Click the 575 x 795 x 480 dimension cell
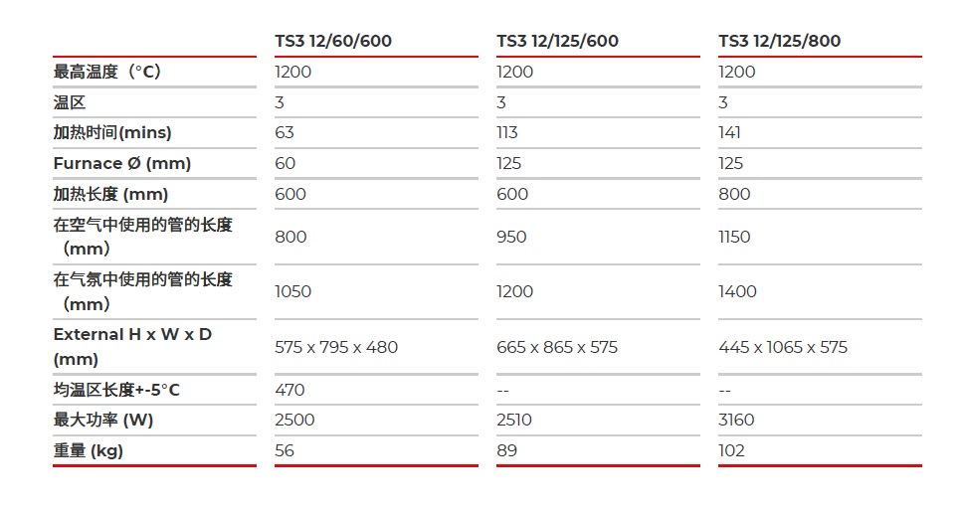The width and height of the screenshot is (961, 513). point(336,347)
